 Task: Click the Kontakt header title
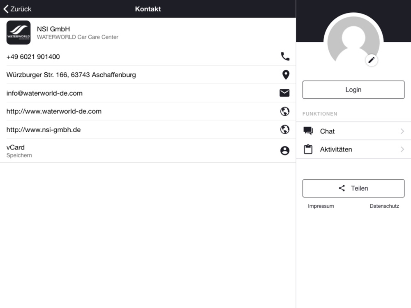148,9
